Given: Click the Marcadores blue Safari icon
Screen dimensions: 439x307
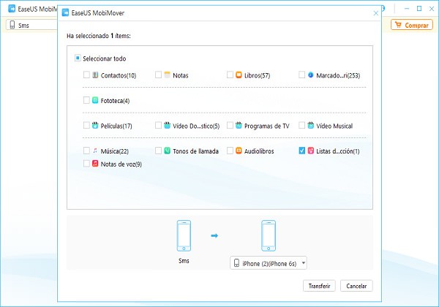Looking at the screenshot, I should click(x=310, y=75).
